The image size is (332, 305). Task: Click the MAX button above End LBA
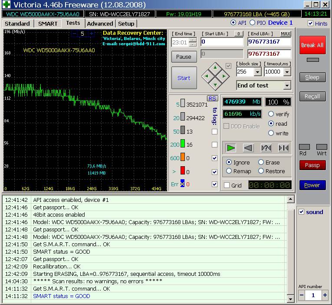(x=285, y=34)
